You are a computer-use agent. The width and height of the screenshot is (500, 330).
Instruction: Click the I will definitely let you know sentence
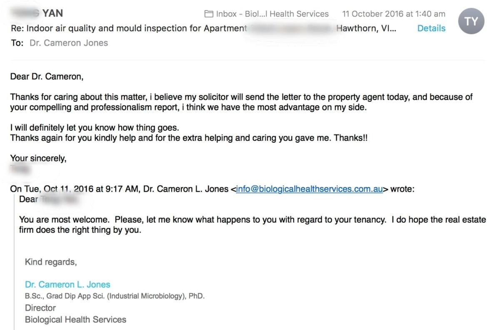click(95, 128)
